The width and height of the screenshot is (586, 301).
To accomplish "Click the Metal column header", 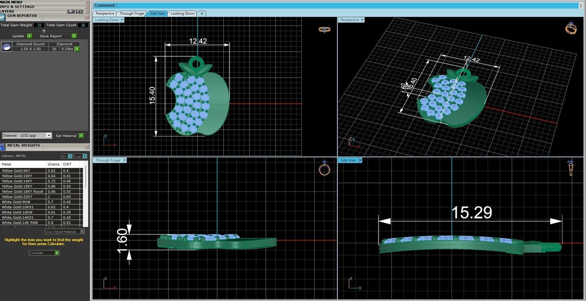I will (23, 164).
